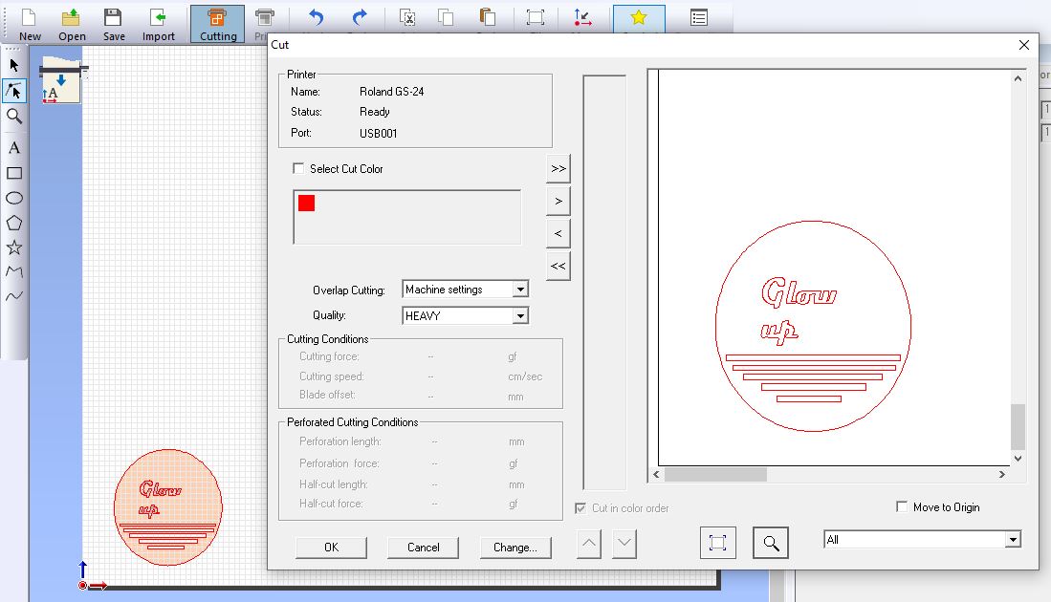Click the 'USB001' port value
This screenshot has height=602, width=1051.
pos(378,133)
